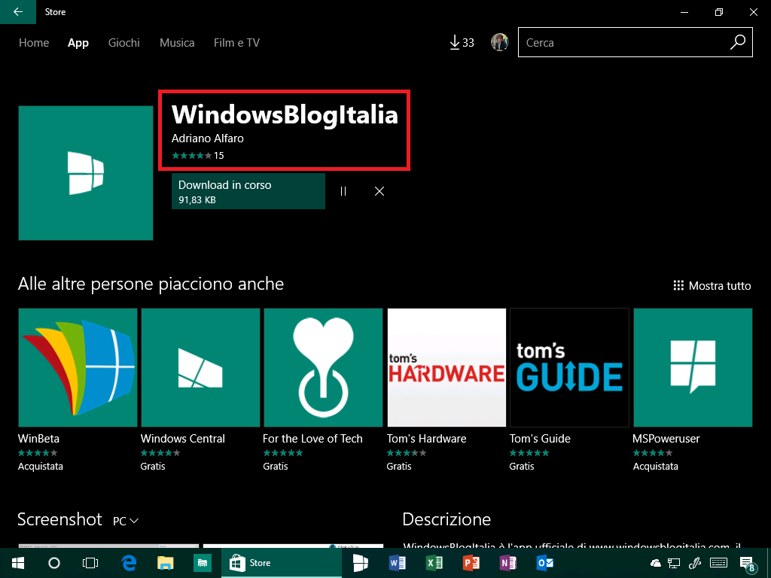This screenshot has height=578, width=771.
Task: Click the For the Love of Tech name
Action: [x=312, y=439]
